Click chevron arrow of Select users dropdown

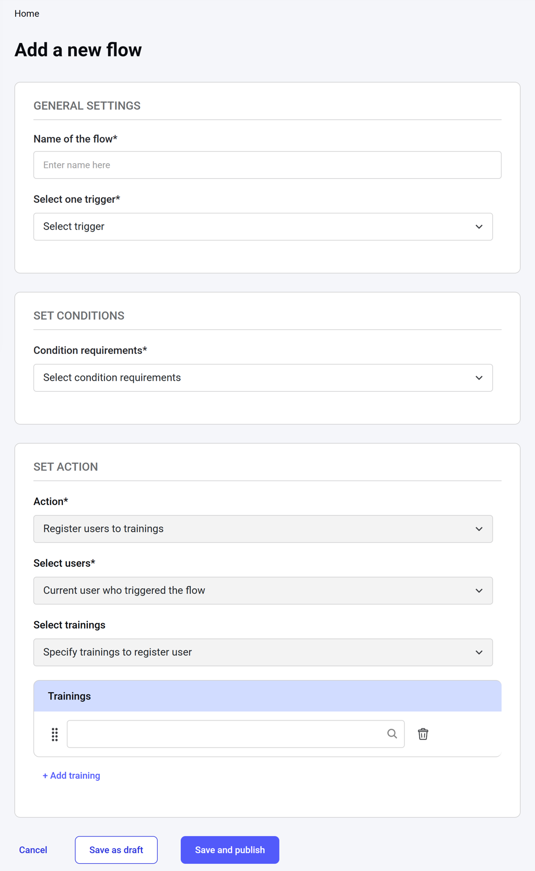click(x=479, y=591)
